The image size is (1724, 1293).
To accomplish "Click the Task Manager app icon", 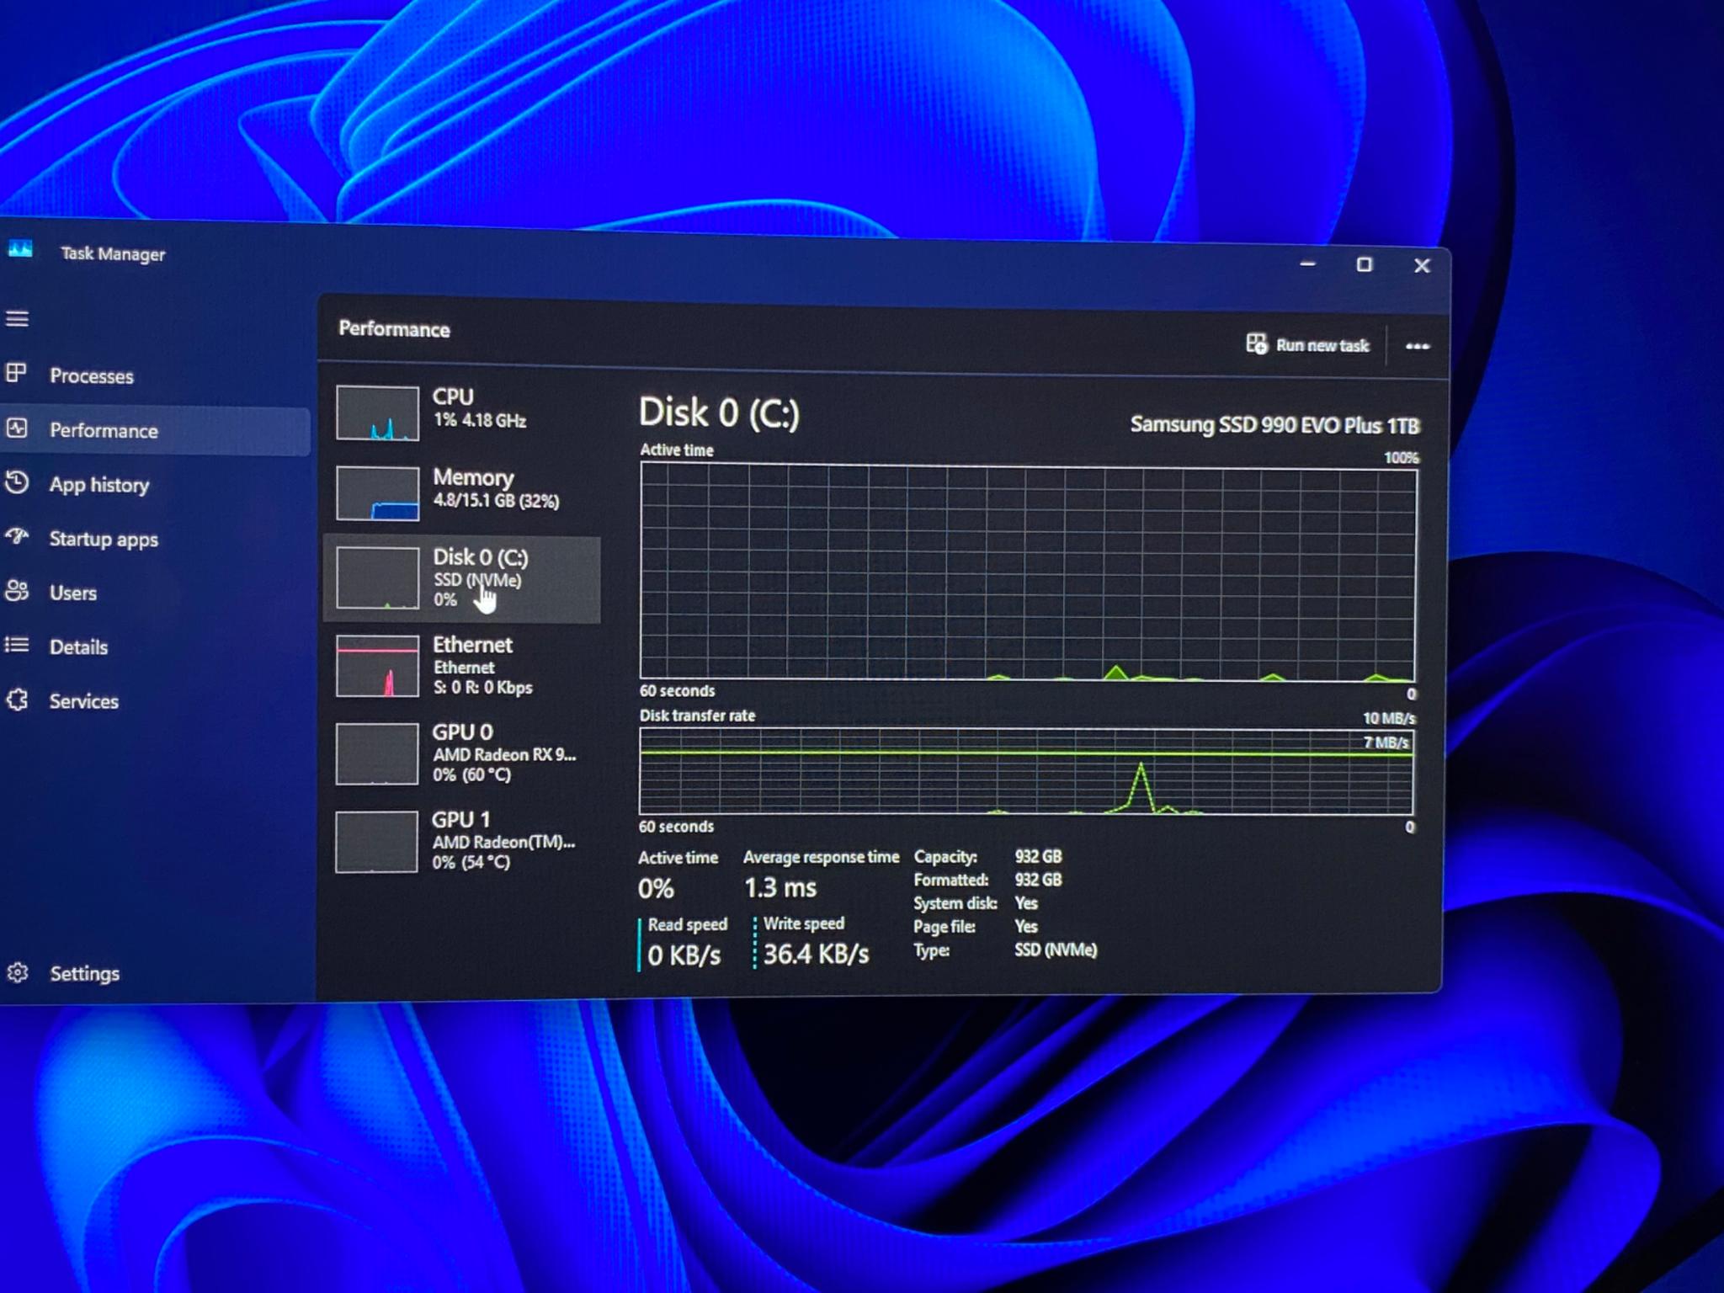I will tap(20, 249).
